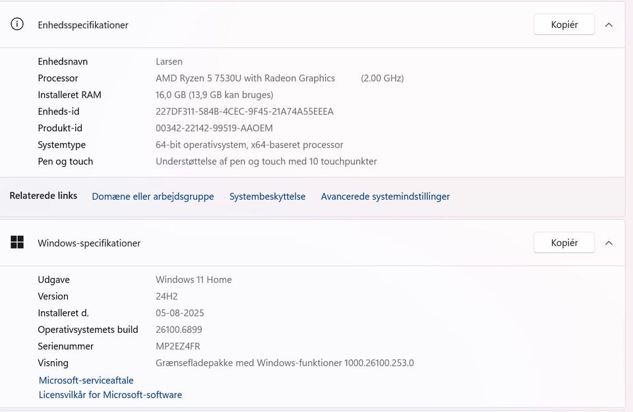Image resolution: width=633 pixels, height=412 pixels.
Task: Click the Relaterede links label
Action: pos(43,196)
